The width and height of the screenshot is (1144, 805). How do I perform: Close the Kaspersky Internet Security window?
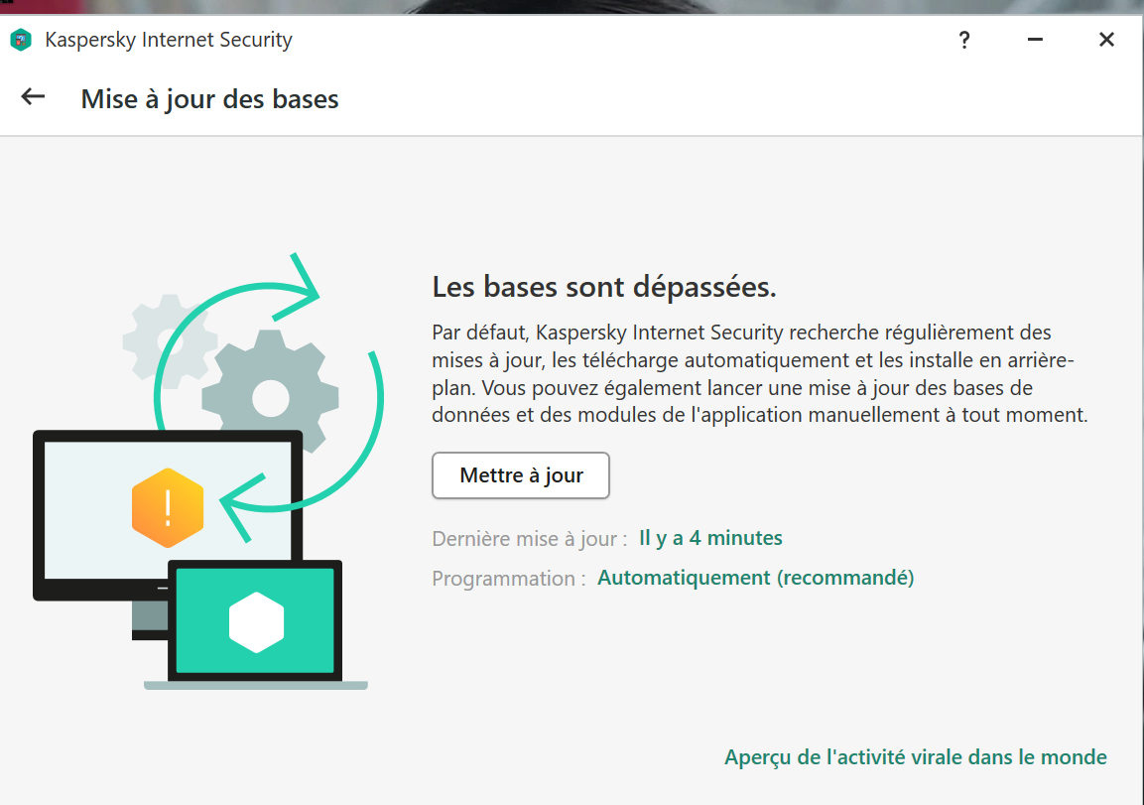click(1106, 40)
